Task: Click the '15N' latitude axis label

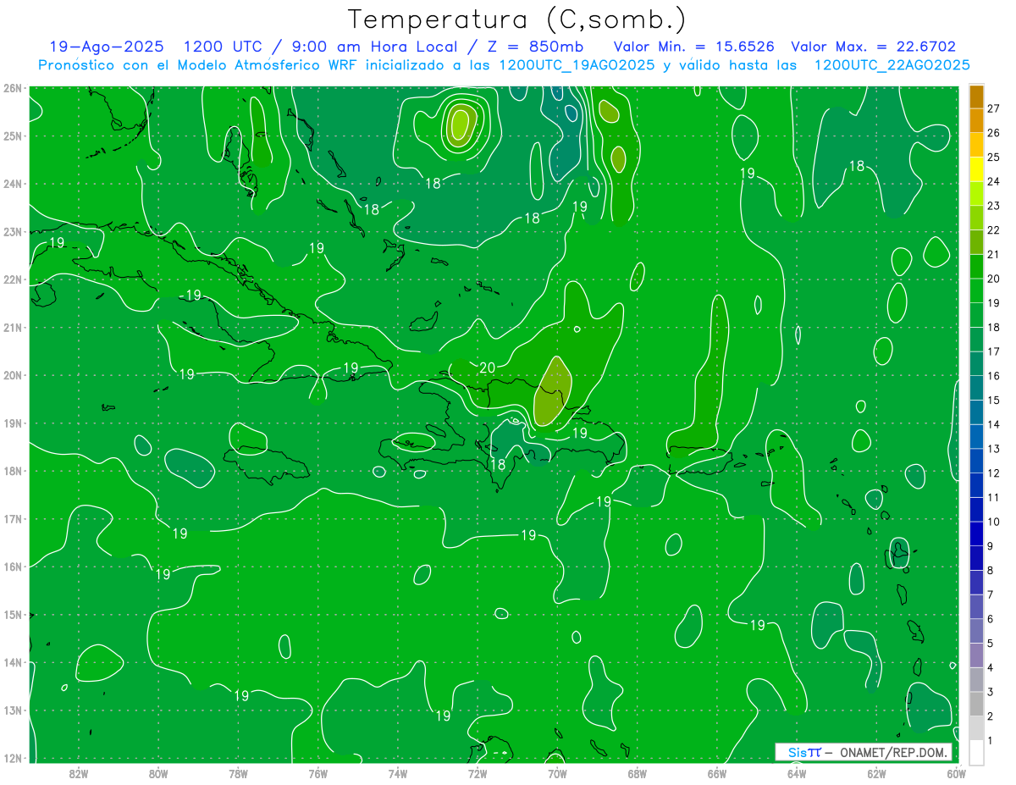Action: pos(13,614)
